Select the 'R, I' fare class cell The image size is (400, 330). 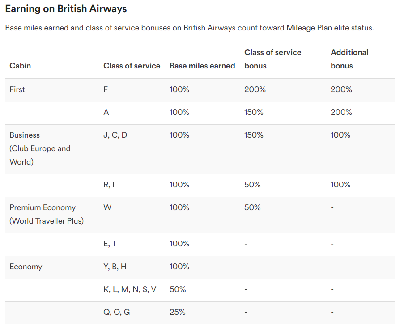[x=109, y=185]
